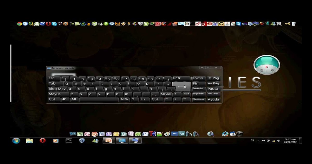Click the Fin key

coord(199,84)
